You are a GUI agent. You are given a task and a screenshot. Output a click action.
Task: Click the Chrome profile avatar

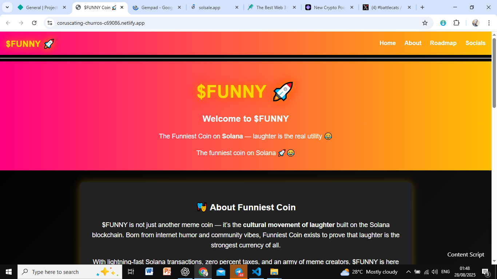[476, 23]
